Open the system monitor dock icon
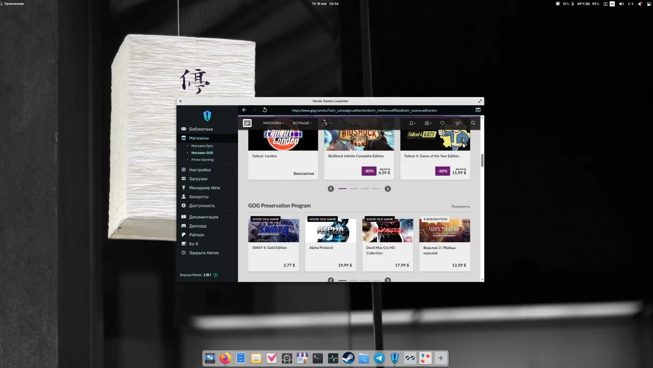 333,358
